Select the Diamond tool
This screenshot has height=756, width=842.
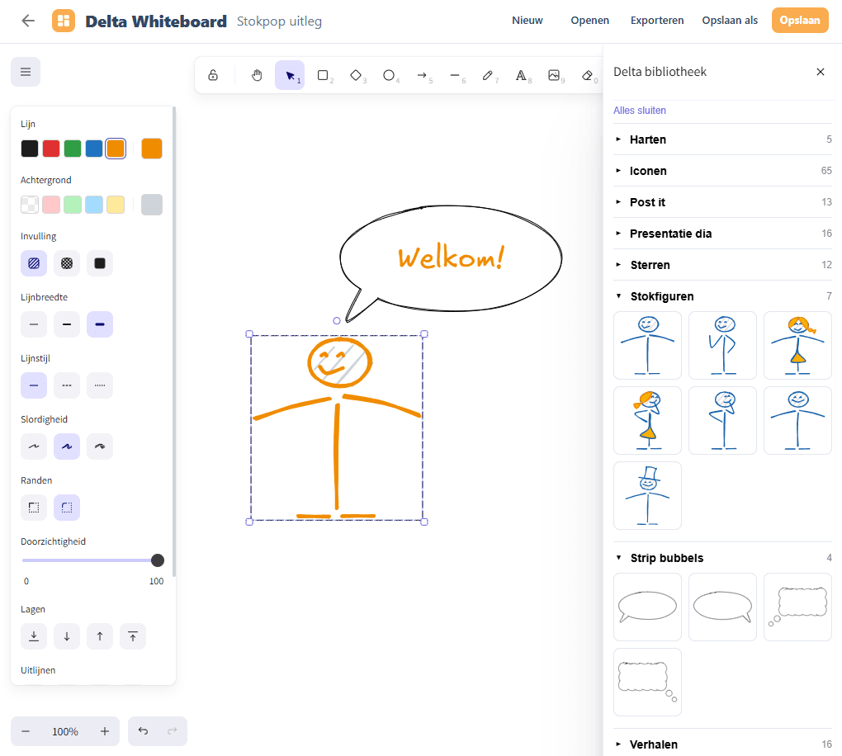[x=356, y=75]
